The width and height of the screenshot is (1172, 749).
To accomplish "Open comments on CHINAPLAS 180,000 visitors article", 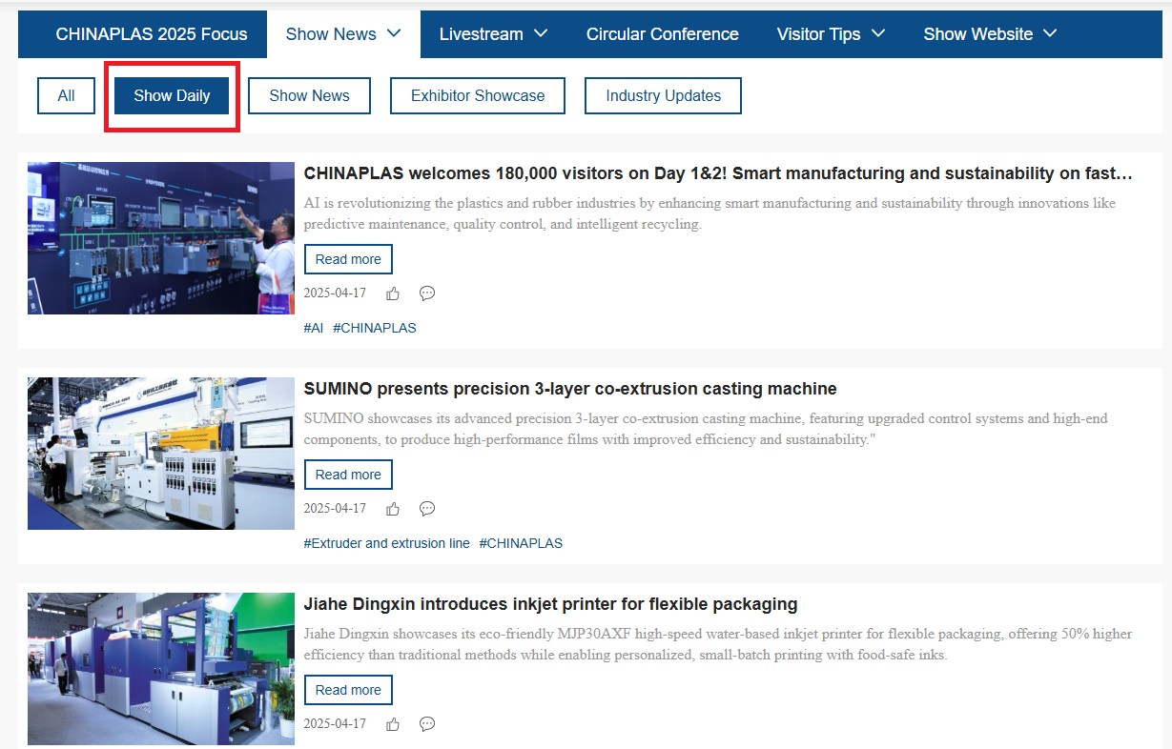I will 427,294.
